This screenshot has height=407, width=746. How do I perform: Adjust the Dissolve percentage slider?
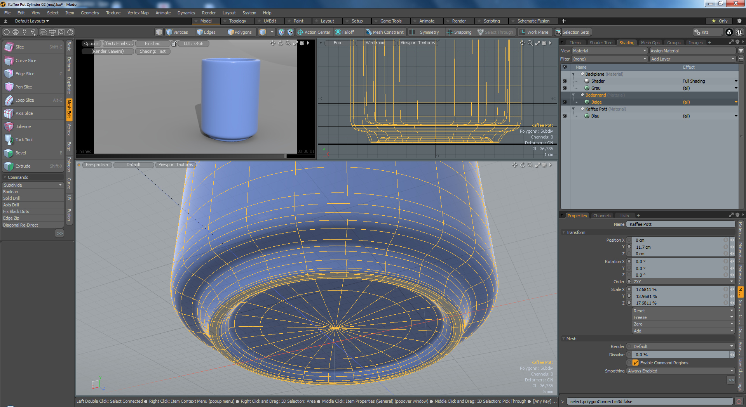tap(680, 355)
